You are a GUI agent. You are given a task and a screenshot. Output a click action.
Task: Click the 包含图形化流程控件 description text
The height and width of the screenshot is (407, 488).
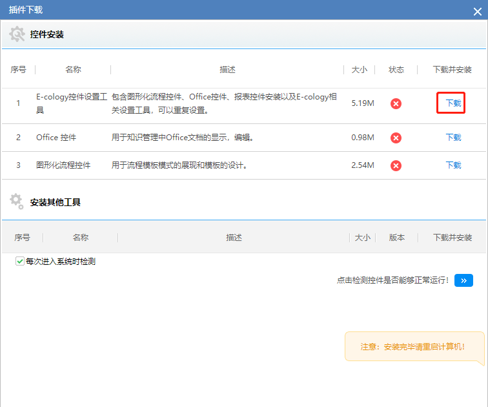[x=224, y=103]
